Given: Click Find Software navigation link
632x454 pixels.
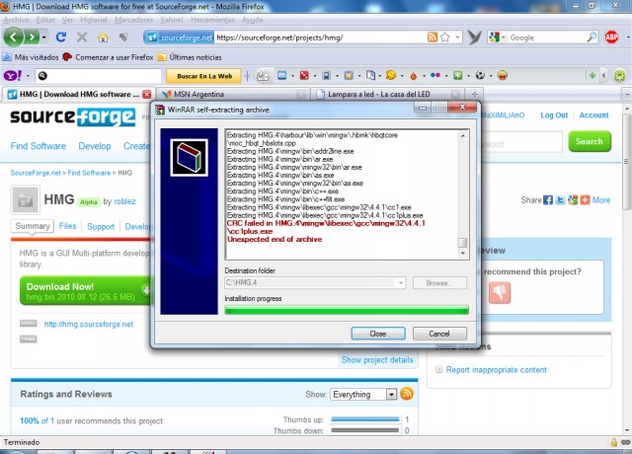Looking at the screenshot, I should click(39, 146).
